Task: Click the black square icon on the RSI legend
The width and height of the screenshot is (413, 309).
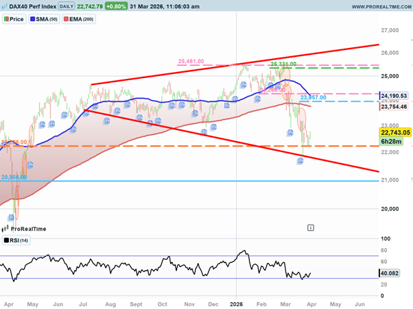Action: 5,240
